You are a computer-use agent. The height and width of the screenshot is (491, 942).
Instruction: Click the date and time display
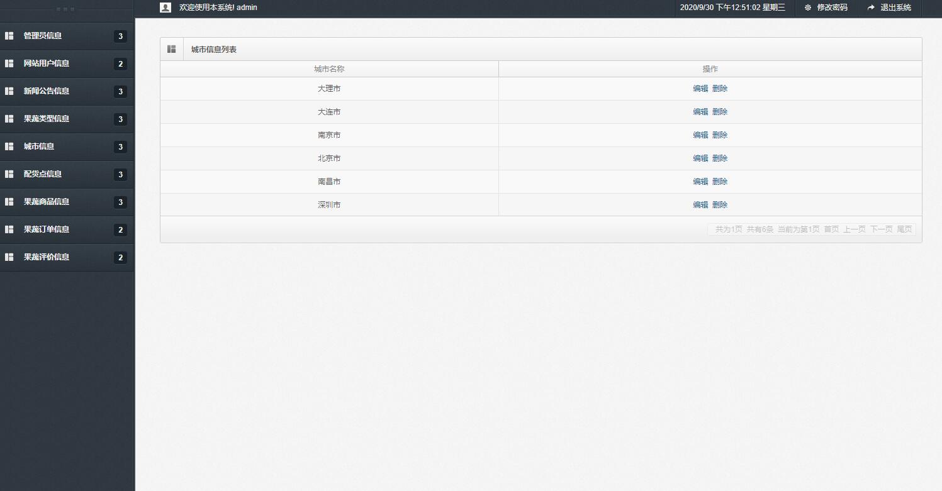732,8
